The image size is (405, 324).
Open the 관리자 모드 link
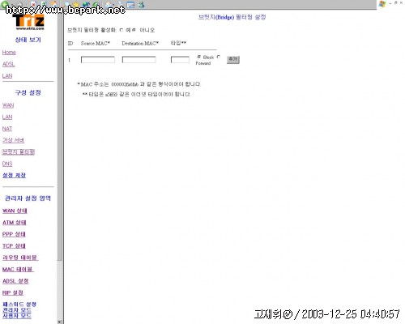pos(17,310)
